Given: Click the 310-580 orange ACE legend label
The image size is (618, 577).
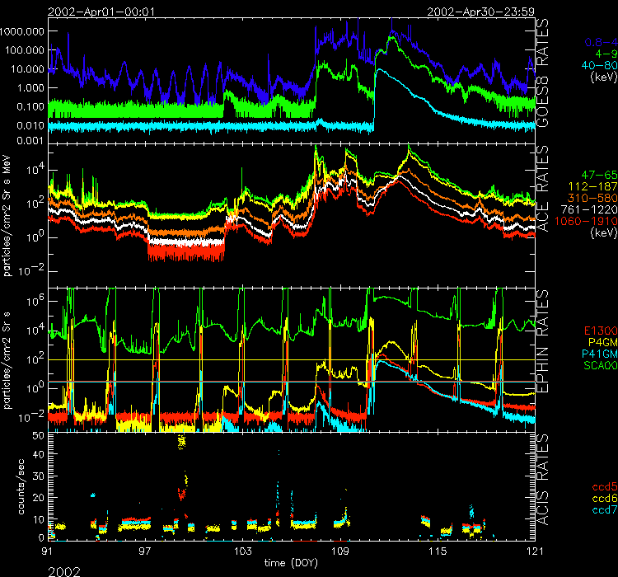Looking at the screenshot, I should coord(594,199).
